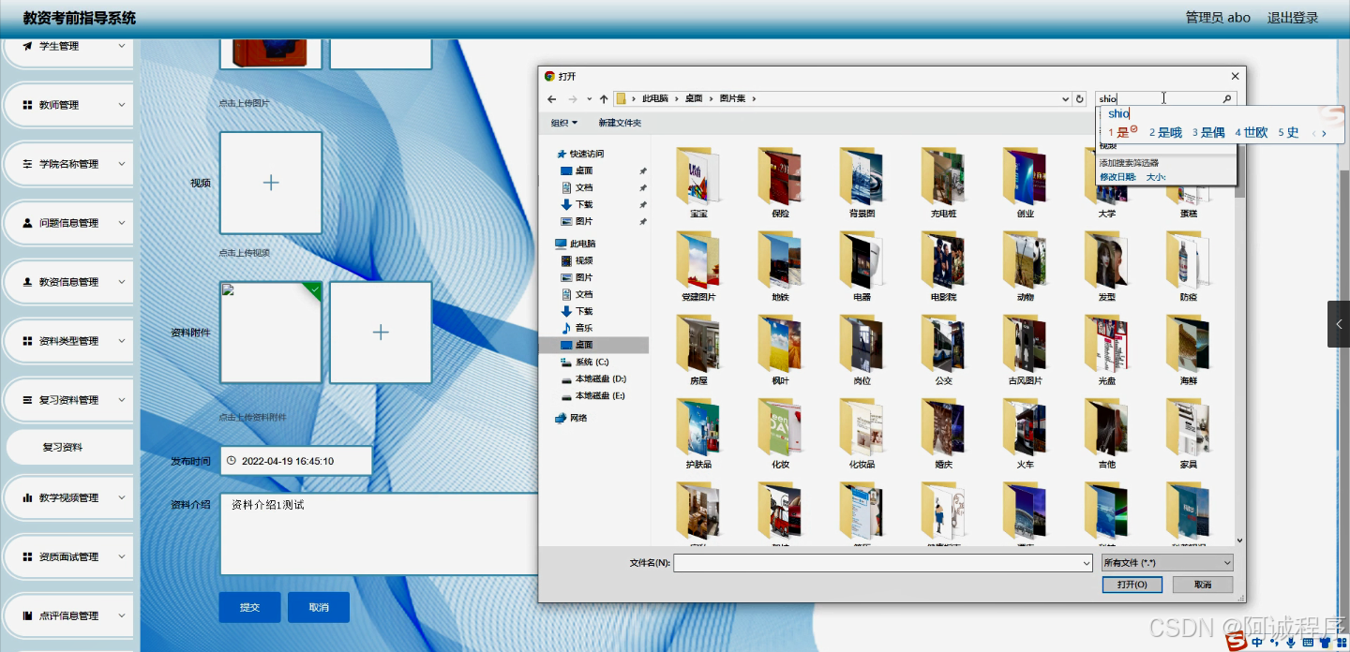The image size is (1350, 652).
Task: Open the 古风图片 folder
Action: [x=1025, y=350]
